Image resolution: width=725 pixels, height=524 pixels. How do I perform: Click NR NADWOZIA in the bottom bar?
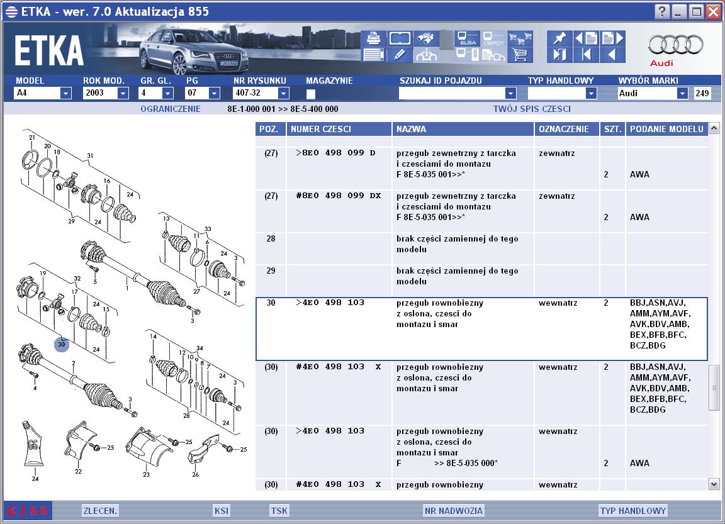click(x=454, y=511)
